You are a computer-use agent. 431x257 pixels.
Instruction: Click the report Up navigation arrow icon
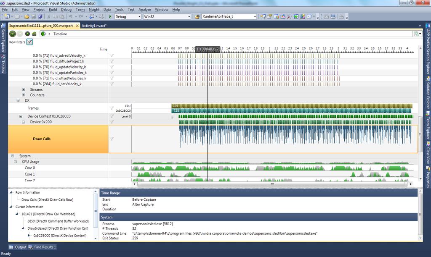tap(27, 34)
